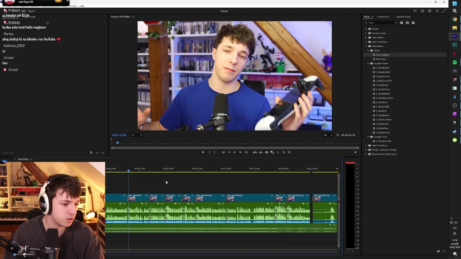Screen dimensions: 461x259
Task: Open Windows Search from taskbar
Action: tap(455, 11)
